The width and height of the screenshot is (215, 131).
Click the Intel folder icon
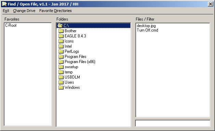(x=61, y=46)
